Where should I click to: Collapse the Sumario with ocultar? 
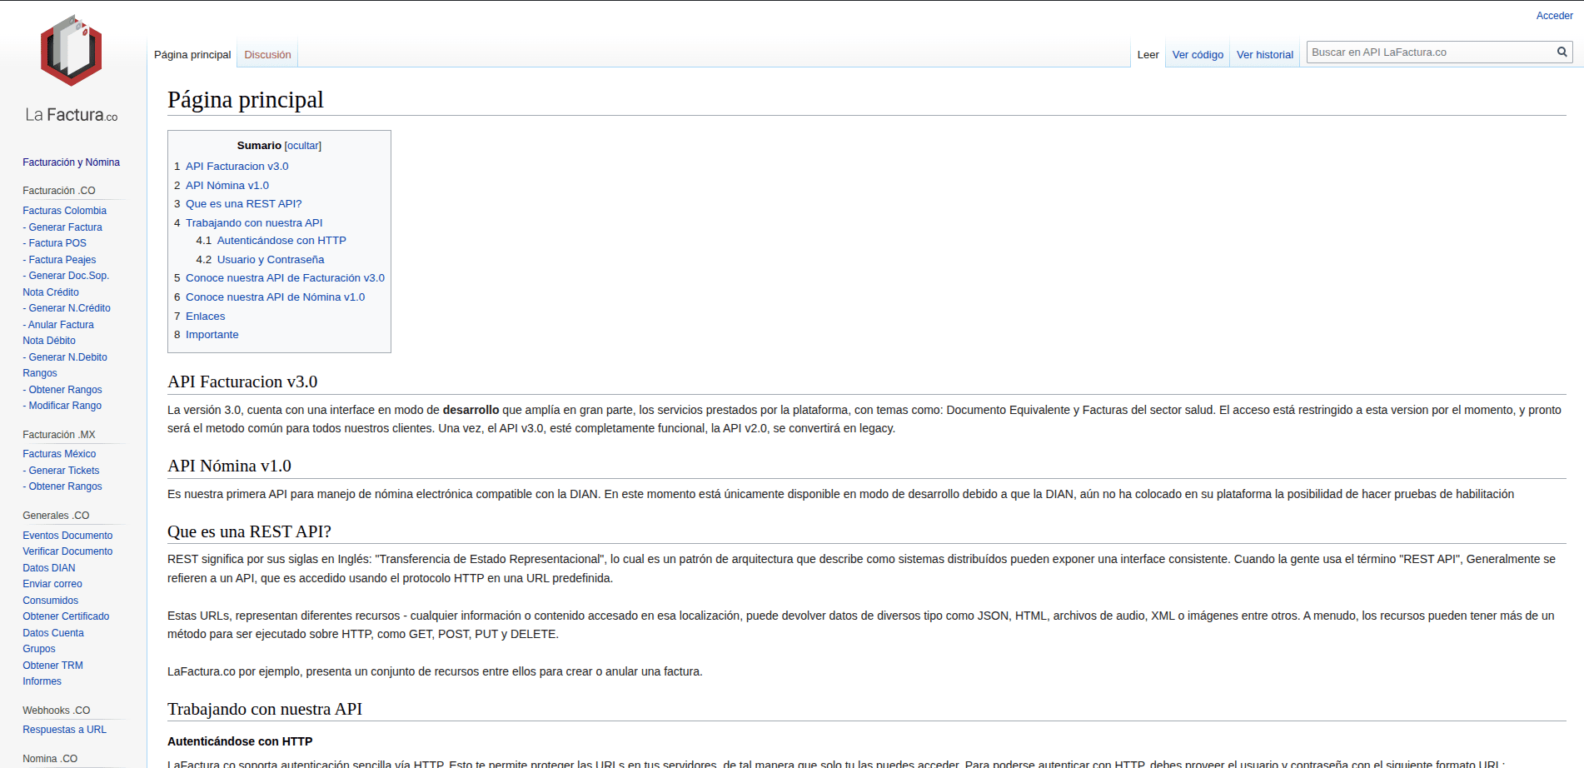[x=303, y=146]
